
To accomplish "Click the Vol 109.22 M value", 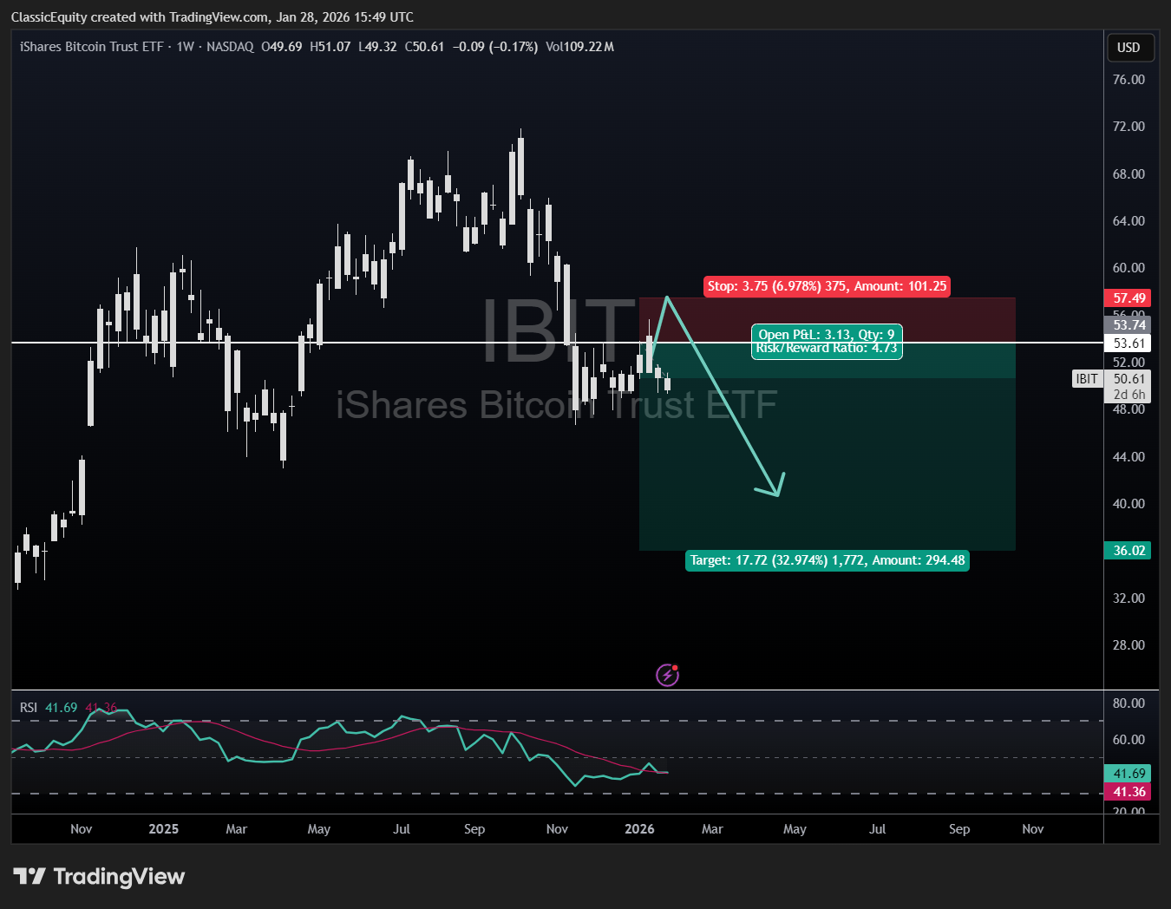I will click(x=579, y=47).
